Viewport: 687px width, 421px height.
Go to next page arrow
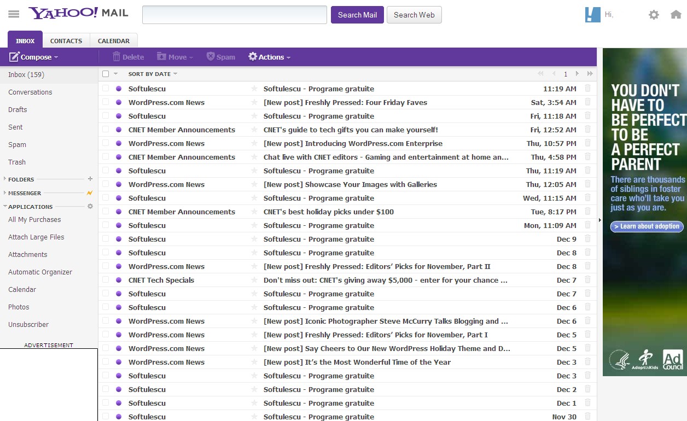(x=577, y=74)
